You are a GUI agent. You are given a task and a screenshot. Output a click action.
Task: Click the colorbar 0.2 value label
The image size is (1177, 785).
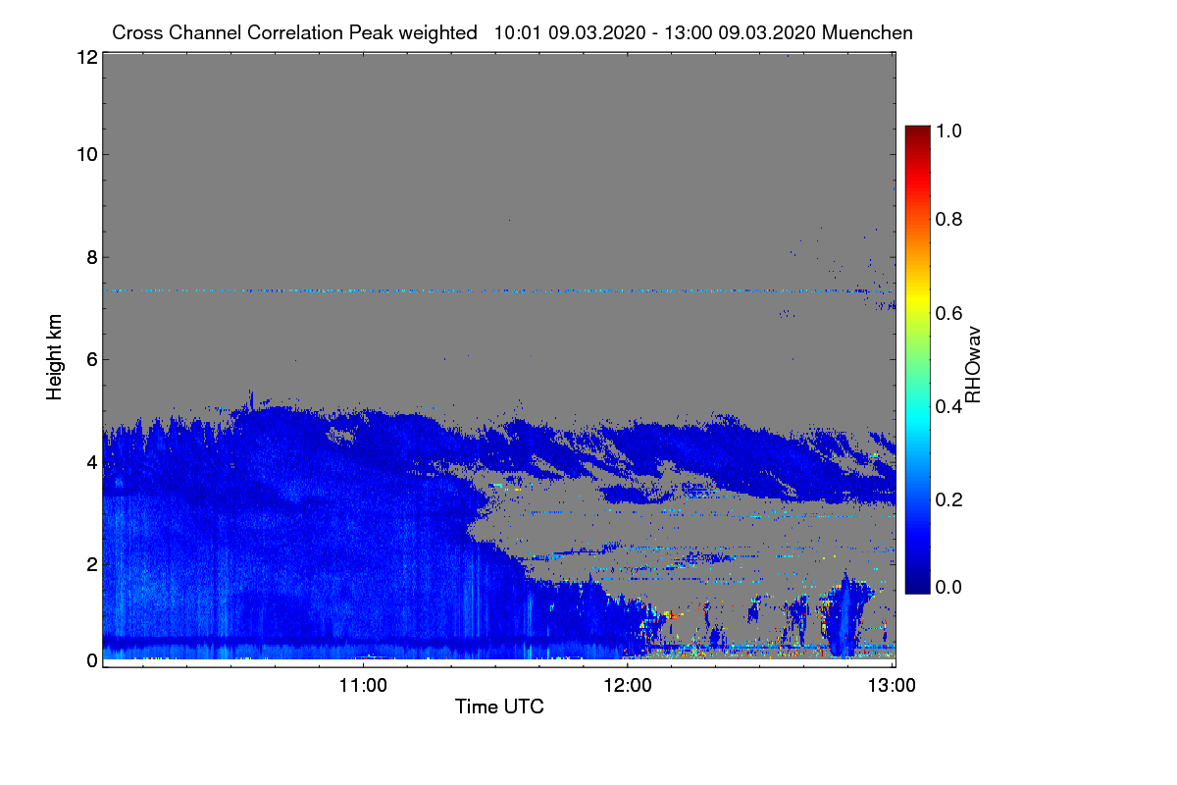coord(949,499)
